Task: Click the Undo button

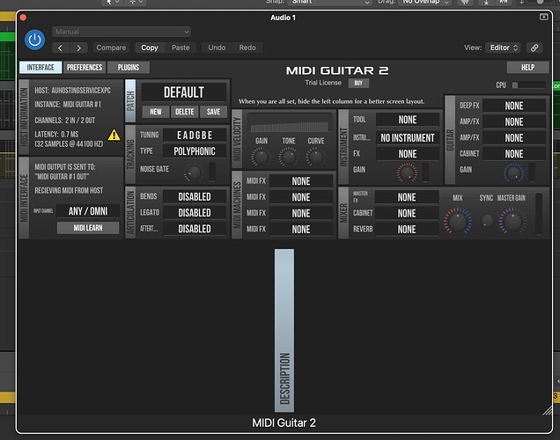Action: (x=217, y=48)
